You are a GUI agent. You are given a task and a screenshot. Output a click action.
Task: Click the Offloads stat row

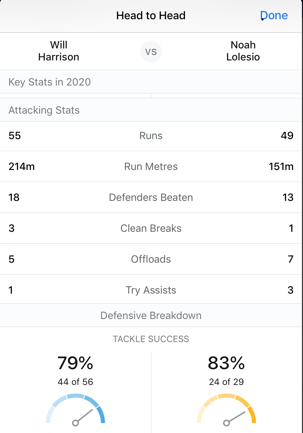pos(151,259)
